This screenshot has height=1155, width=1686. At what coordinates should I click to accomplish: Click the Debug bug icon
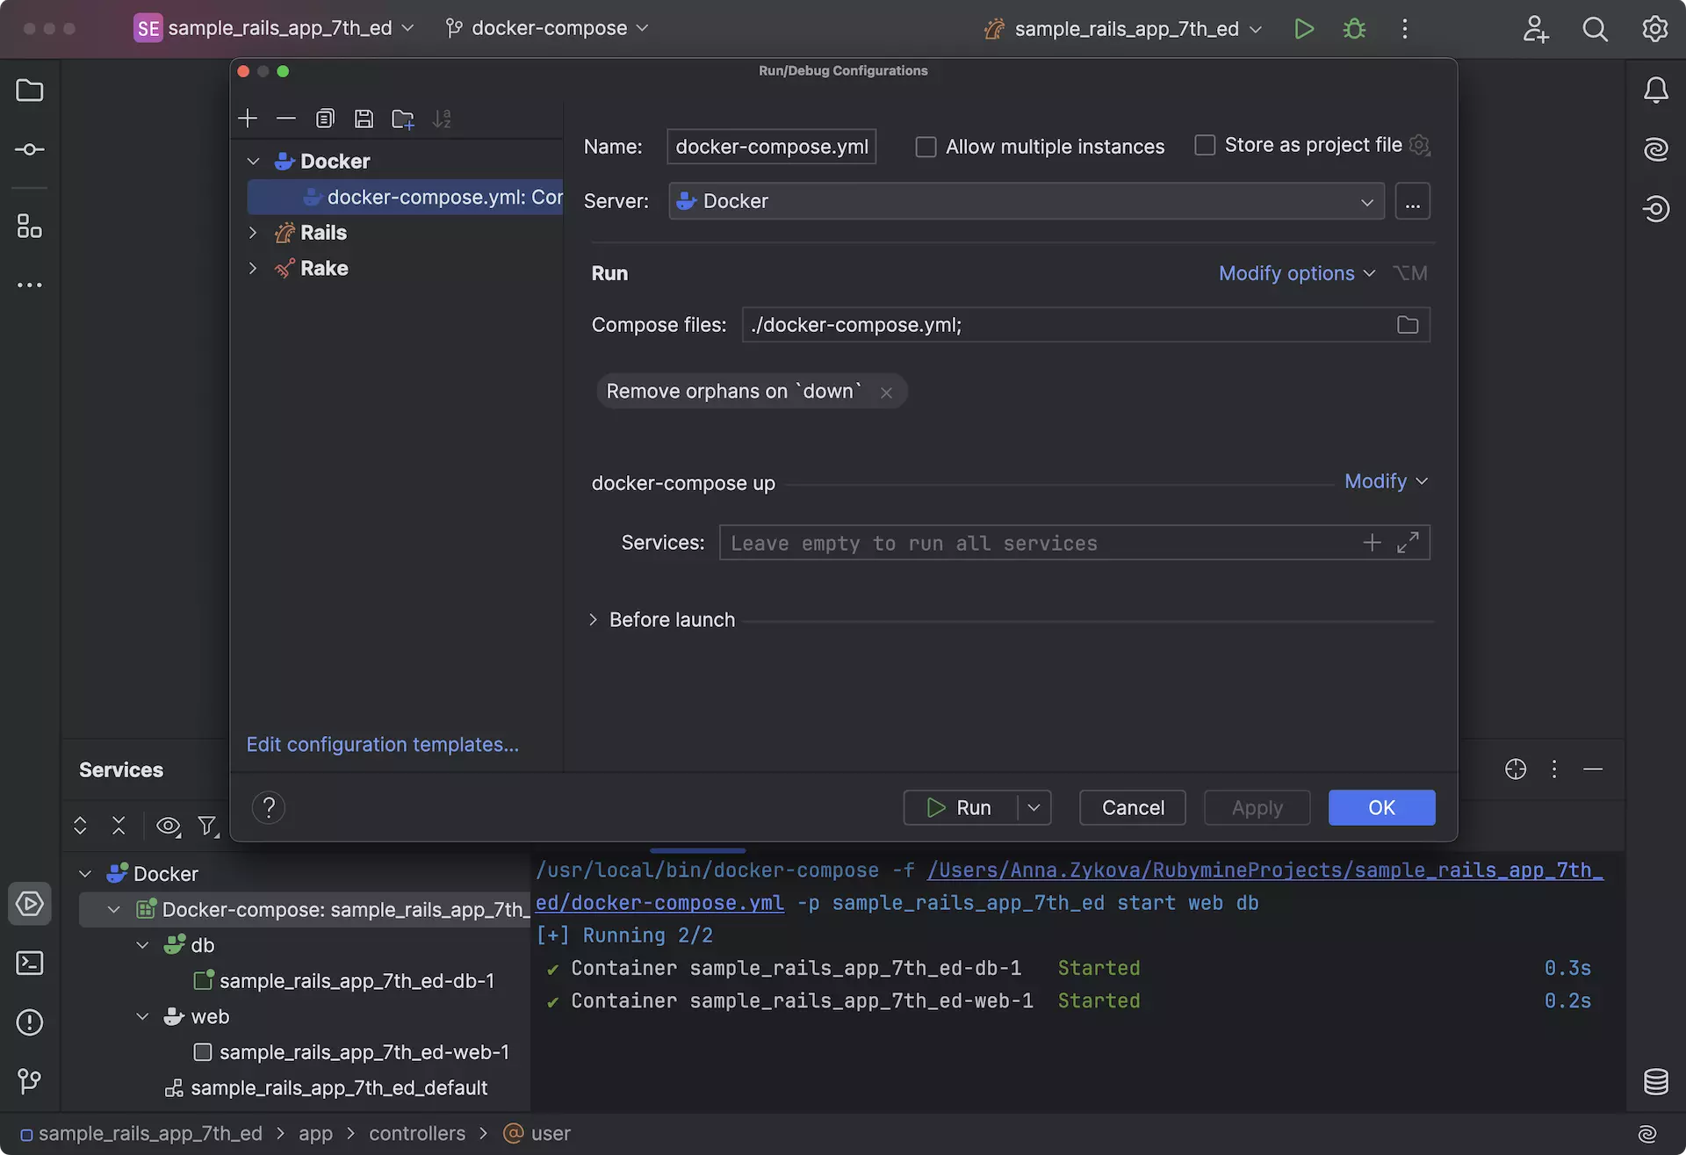(1354, 29)
